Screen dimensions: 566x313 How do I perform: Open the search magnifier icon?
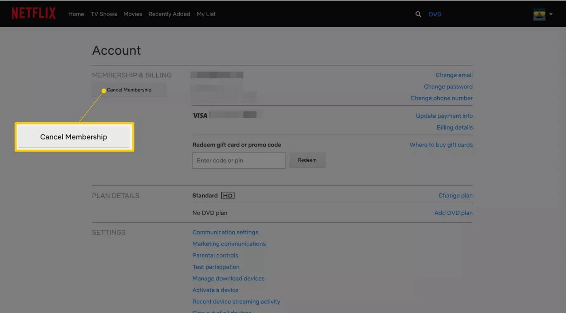point(418,14)
